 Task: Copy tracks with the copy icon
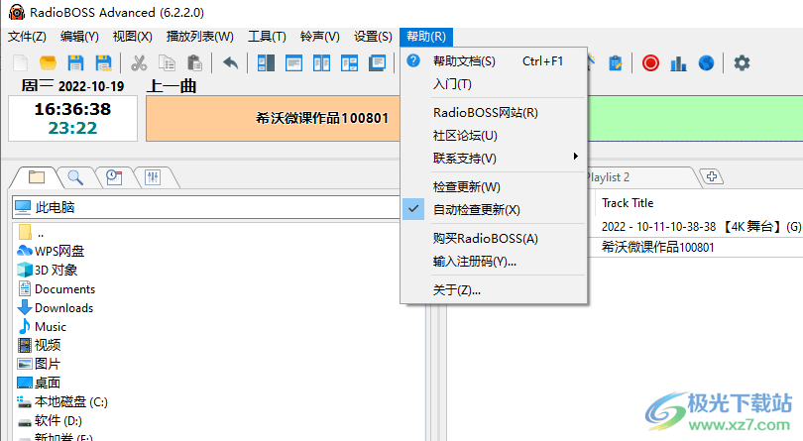pos(167,63)
